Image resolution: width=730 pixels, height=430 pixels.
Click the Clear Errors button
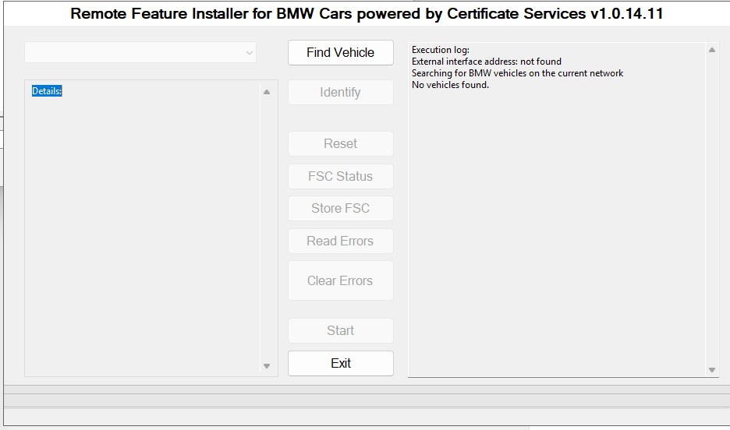coord(340,280)
